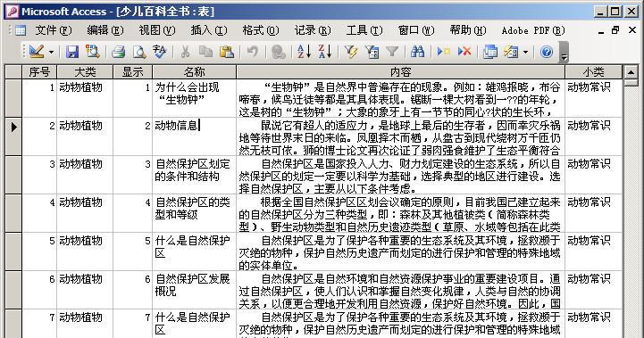Click Filter By Form icon
The width and height of the screenshot is (644, 338).
(x=372, y=52)
